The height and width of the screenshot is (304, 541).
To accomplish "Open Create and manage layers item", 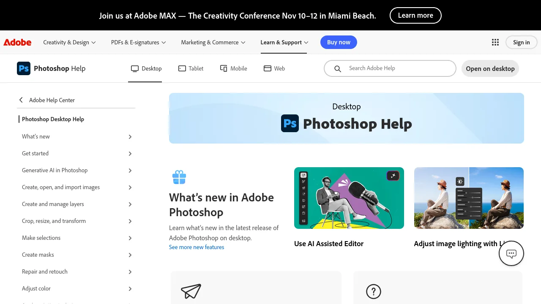I will (53, 204).
